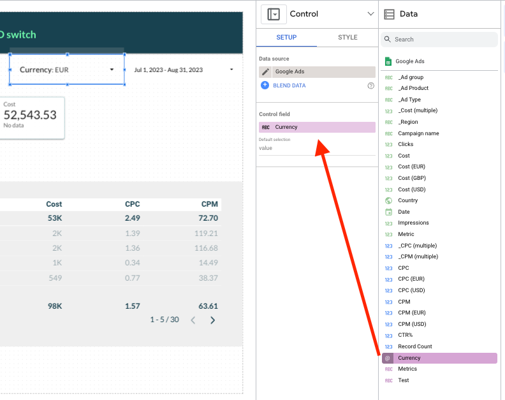Expand the Control type chevron dropdown

coord(371,14)
